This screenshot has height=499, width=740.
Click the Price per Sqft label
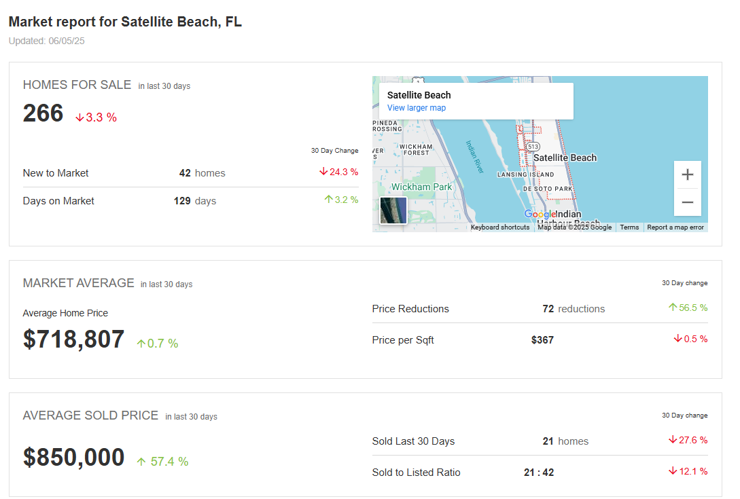tap(402, 340)
